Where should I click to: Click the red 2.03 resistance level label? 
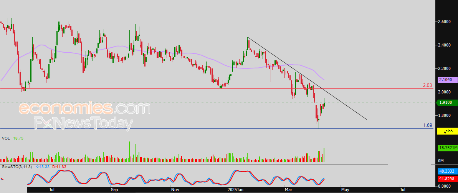tap(427, 85)
